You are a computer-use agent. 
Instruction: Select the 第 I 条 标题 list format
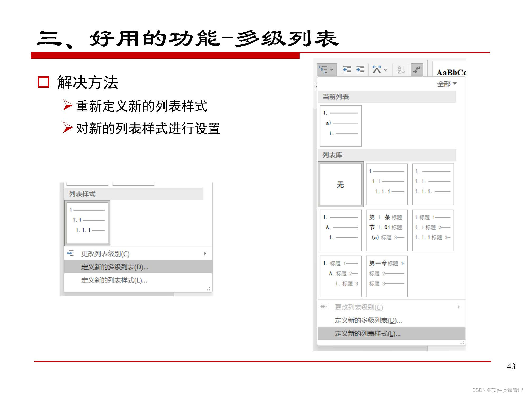click(x=387, y=230)
